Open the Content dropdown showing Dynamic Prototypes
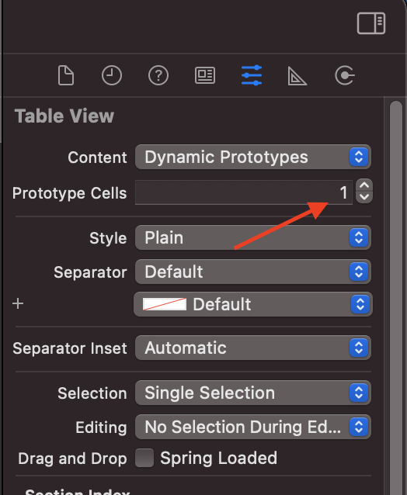This screenshot has height=495, width=407. pyautogui.click(x=252, y=157)
